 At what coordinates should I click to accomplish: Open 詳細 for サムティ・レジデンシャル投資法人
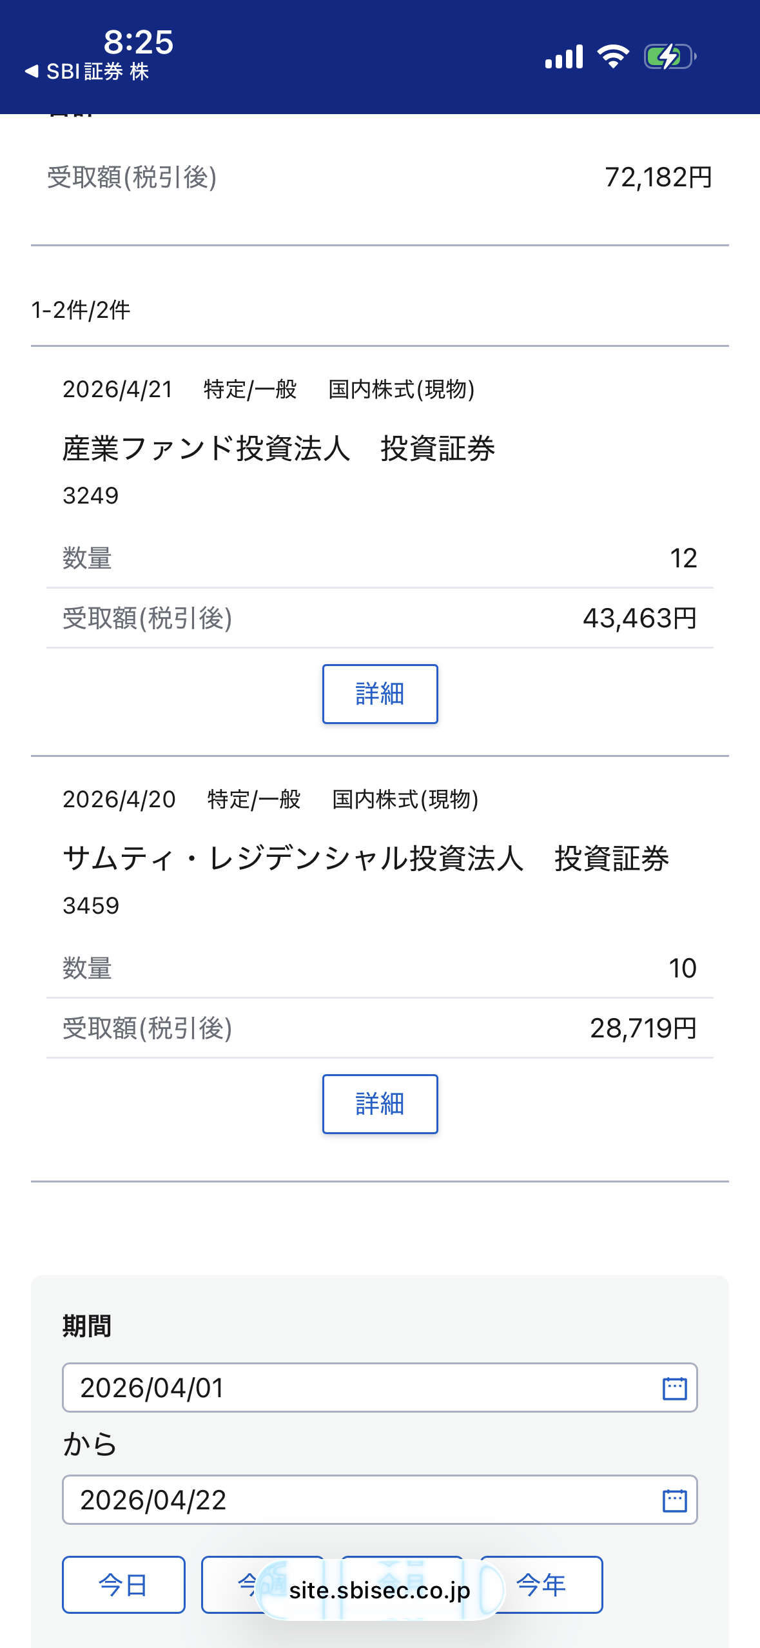380,1104
